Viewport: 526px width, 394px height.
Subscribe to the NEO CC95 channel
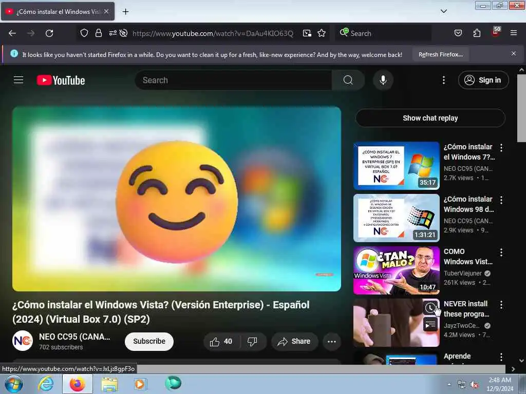(149, 341)
